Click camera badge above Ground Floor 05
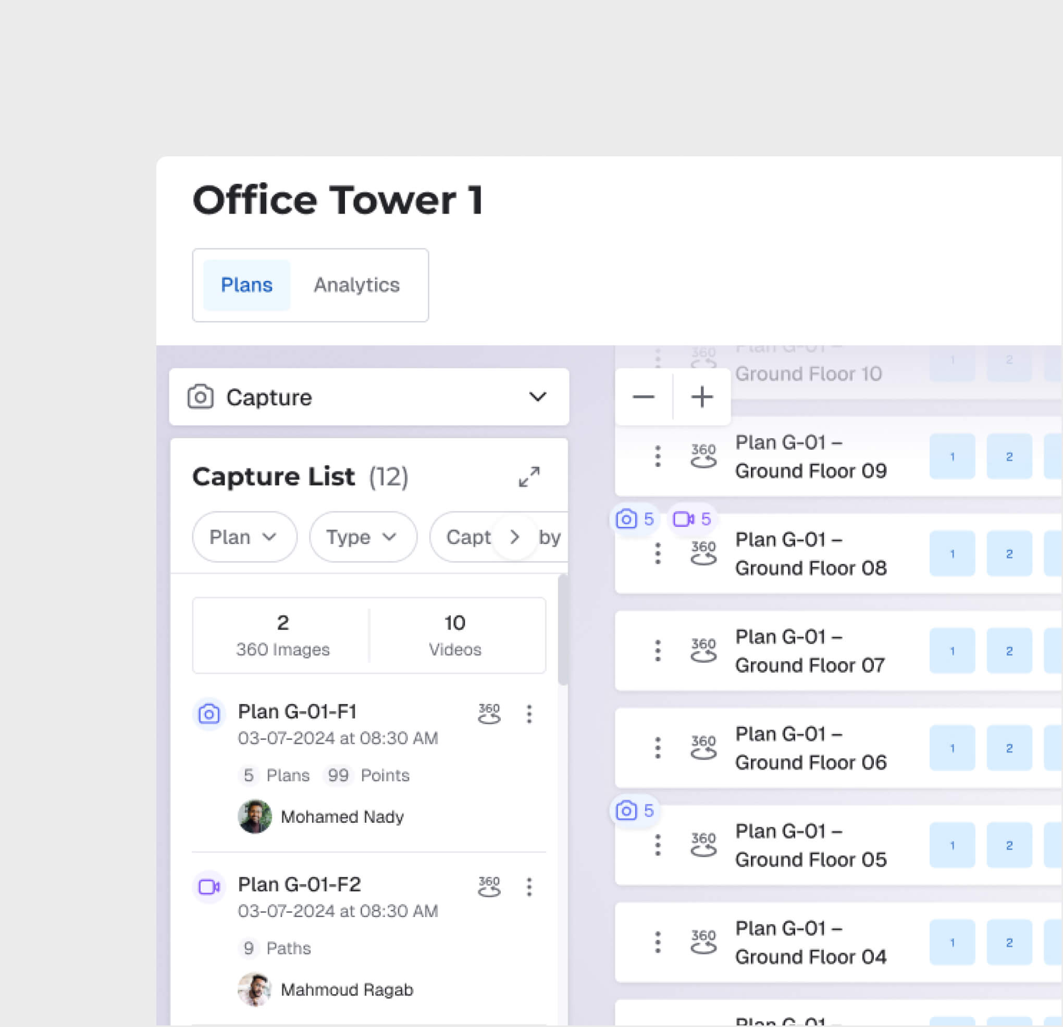1063x1027 pixels. coord(634,811)
